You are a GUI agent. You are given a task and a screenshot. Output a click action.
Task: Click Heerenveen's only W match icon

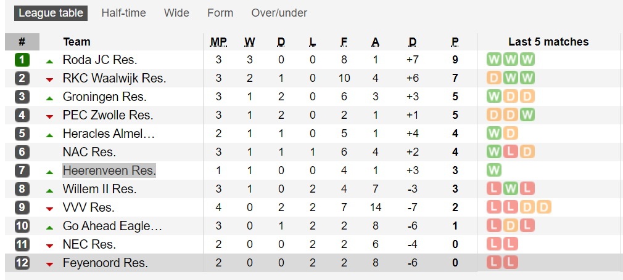(494, 170)
